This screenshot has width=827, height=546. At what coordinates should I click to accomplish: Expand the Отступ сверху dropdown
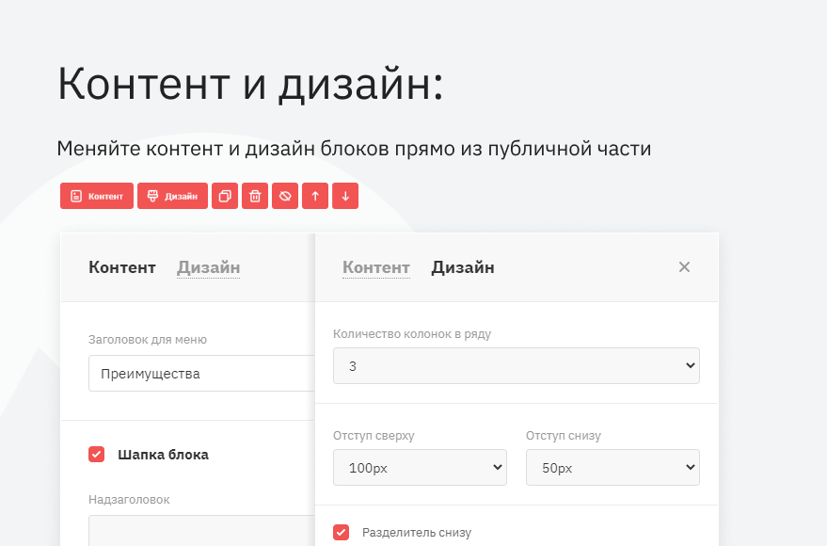coord(420,468)
